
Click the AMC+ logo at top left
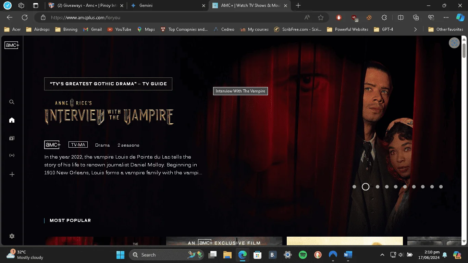pyautogui.click(x=12, y=45)
